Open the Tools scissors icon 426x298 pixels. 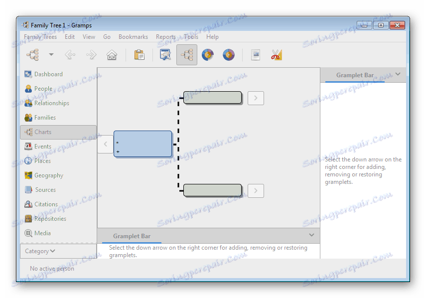click(277, 55)
